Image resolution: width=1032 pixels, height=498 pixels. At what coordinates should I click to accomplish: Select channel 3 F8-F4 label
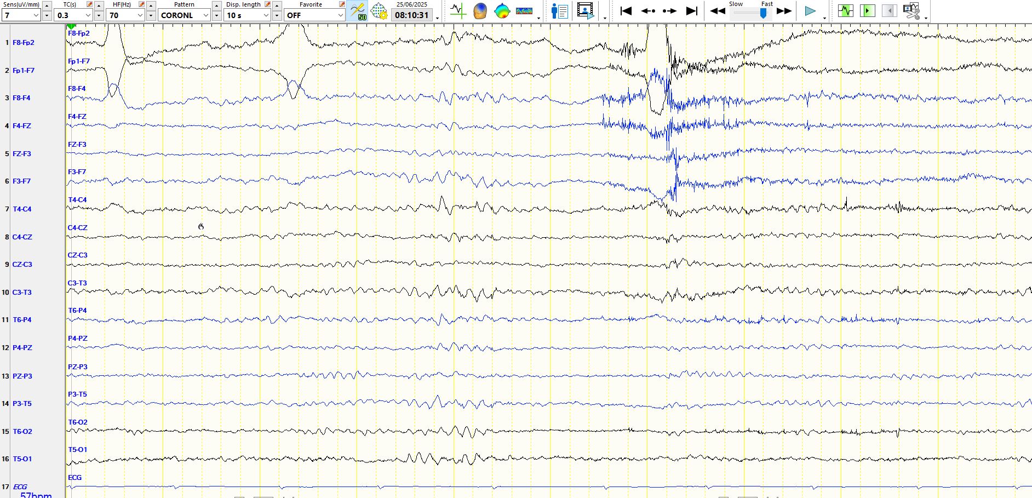tap(21, 98)
